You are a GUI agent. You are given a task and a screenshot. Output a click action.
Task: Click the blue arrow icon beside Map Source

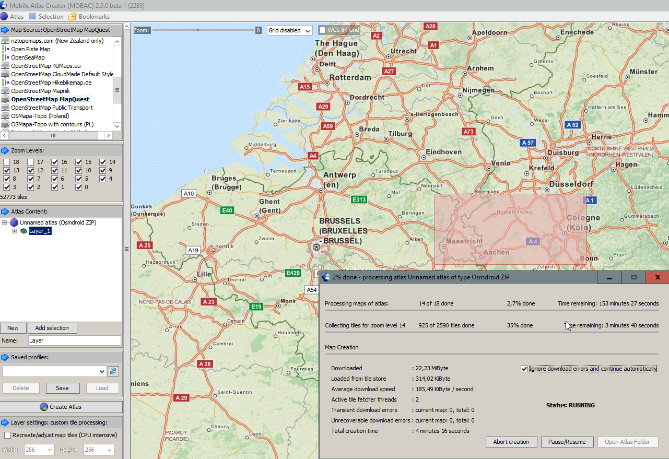click(x=5, y=30)
